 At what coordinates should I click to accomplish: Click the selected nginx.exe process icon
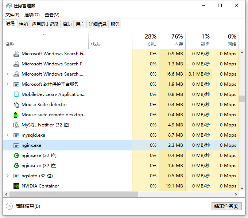click(x=16, y=145)
